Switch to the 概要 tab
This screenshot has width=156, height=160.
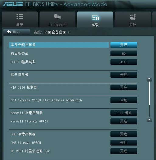tap(20, 19)
